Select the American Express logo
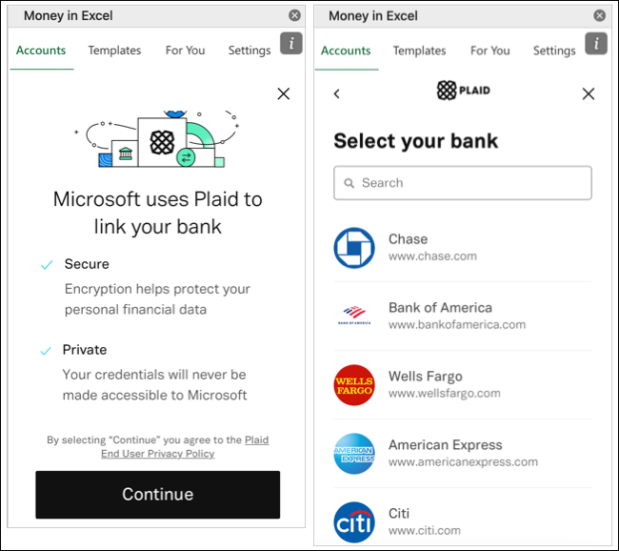The height and width of the screenshot is (551, 619). click(x=354, y=454)
